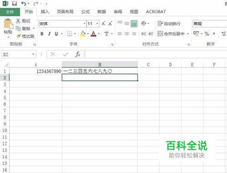This screenshot has height=173, width=227.
Task: Open fill color dropdown arrow
Action: pos(88,34)
